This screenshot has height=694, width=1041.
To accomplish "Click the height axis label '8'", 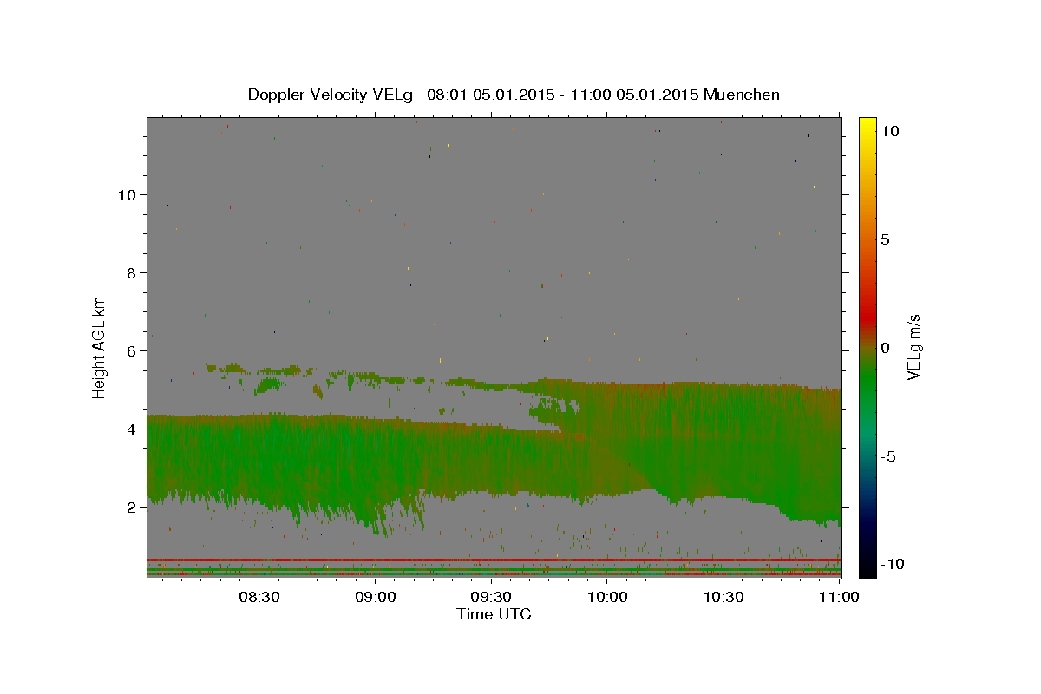I will coord(131,272).
